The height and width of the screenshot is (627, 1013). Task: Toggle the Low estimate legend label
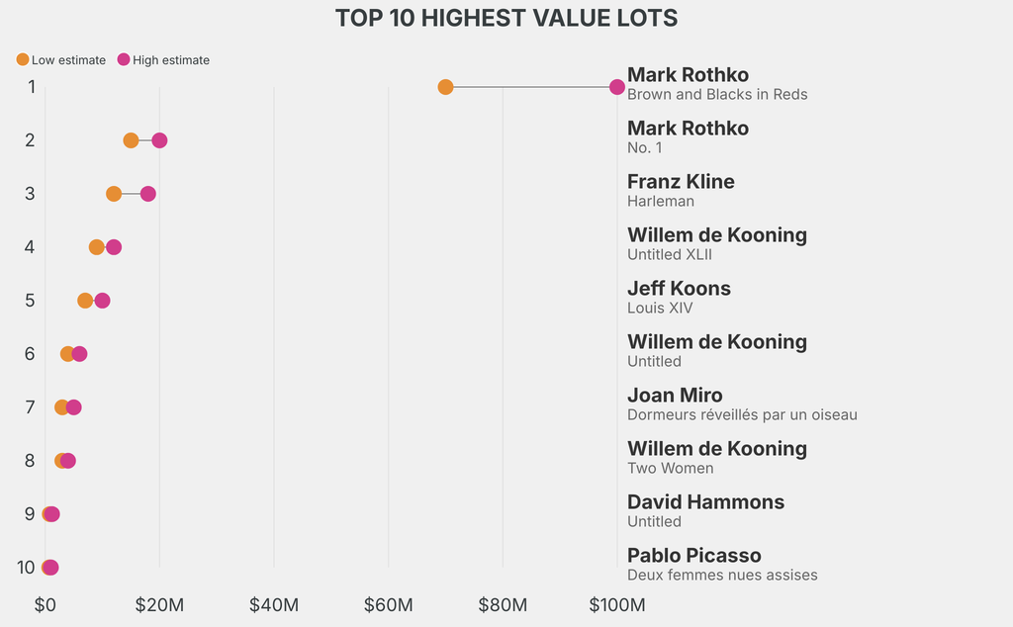pos(68,60)
